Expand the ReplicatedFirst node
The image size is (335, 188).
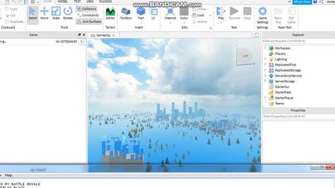(265, 65)
